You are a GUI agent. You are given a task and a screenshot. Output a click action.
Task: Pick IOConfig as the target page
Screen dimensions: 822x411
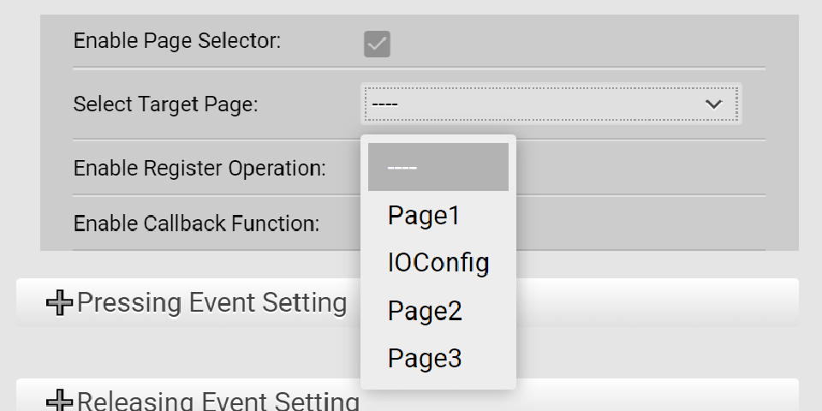438,262
